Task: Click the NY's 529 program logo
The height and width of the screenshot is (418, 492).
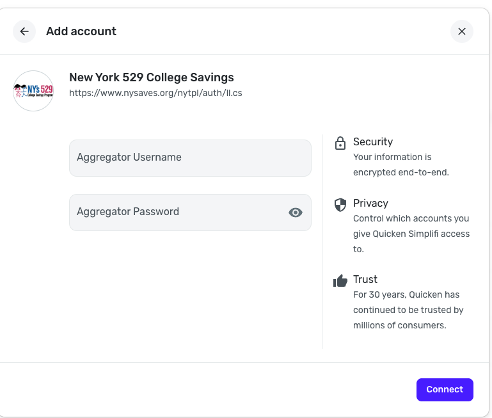Action: click(33, 91)
